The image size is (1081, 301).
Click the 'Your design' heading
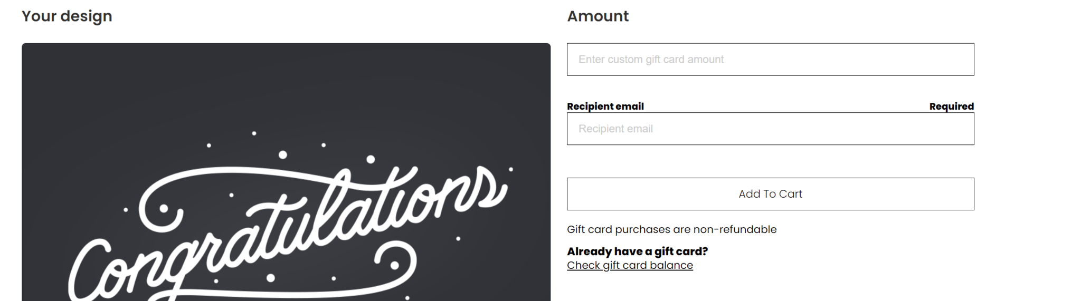[67, 16]
